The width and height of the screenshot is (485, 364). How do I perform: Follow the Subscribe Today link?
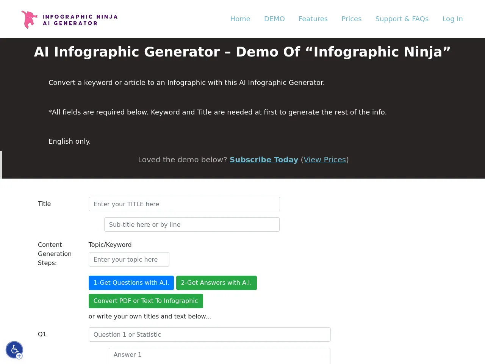point(264,160)
